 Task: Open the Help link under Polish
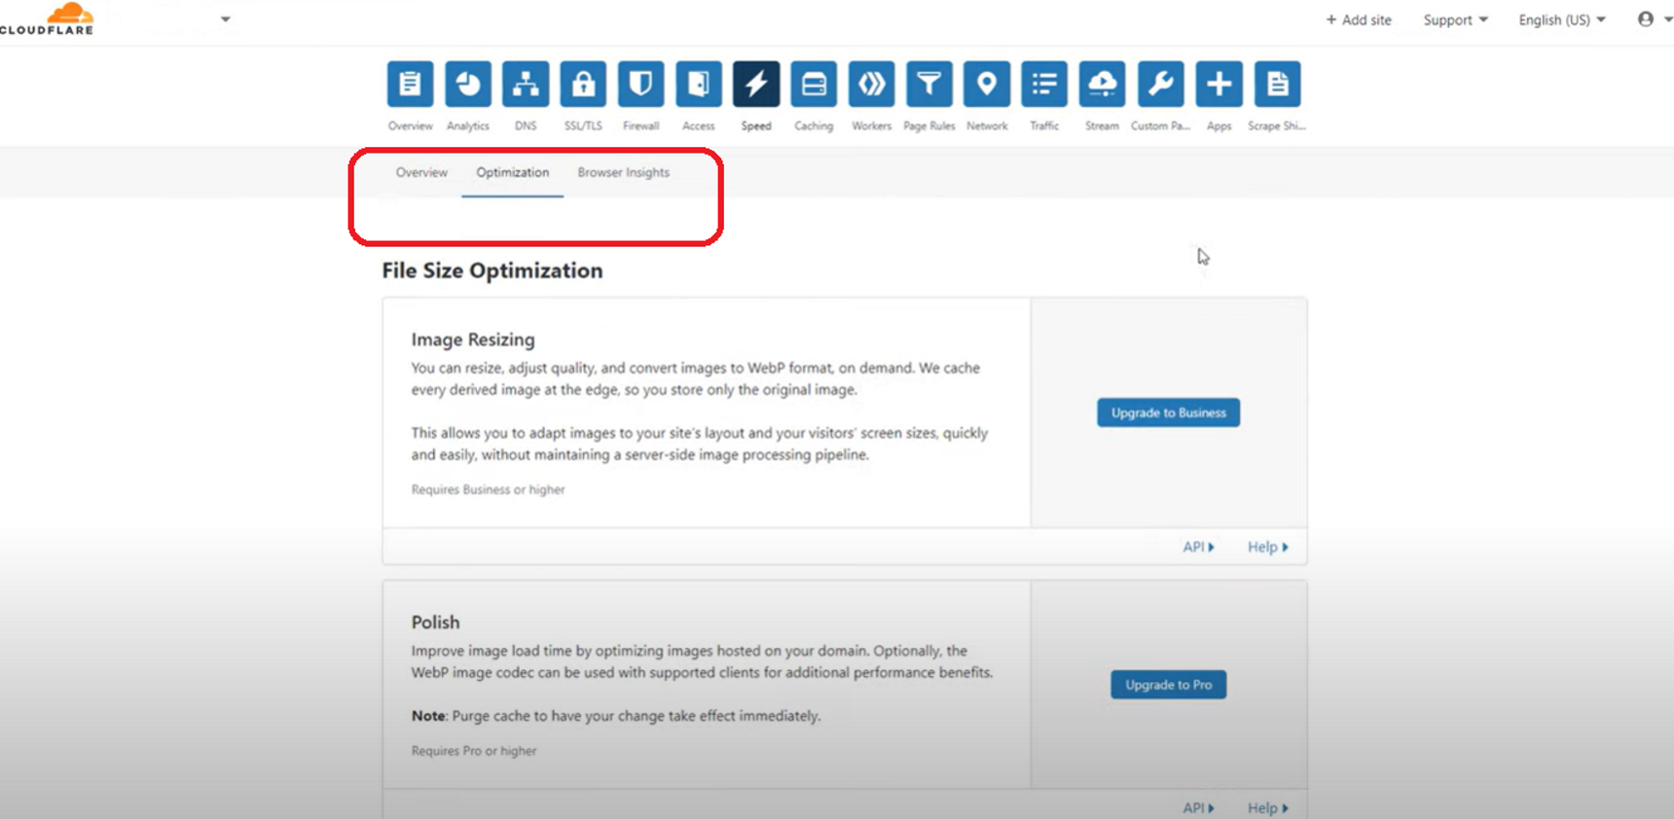[x=1267, y=808]
